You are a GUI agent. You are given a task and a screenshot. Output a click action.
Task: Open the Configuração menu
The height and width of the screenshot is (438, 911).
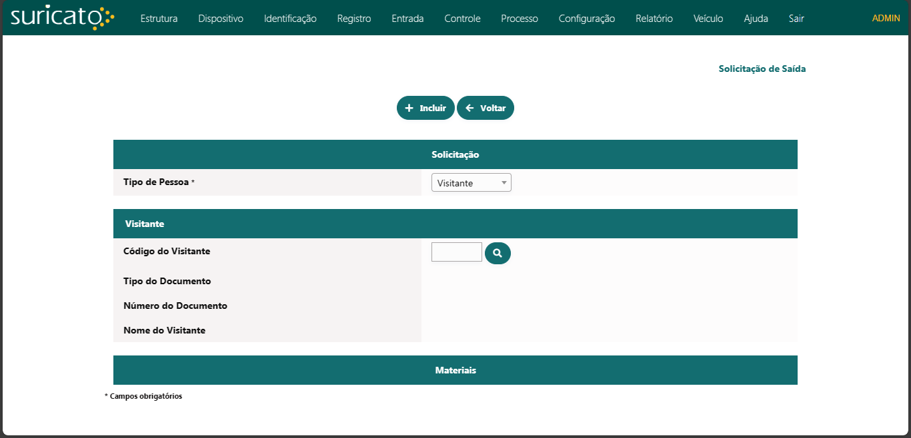point(587,19)
